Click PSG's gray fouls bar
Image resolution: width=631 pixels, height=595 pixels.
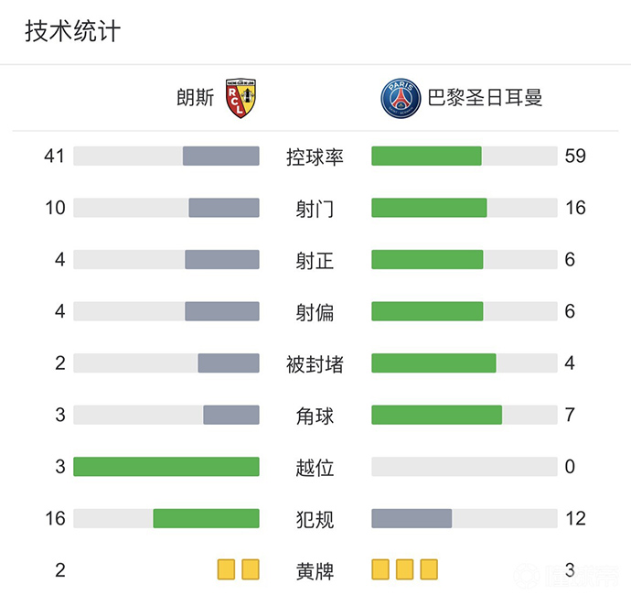pos(412,518)
